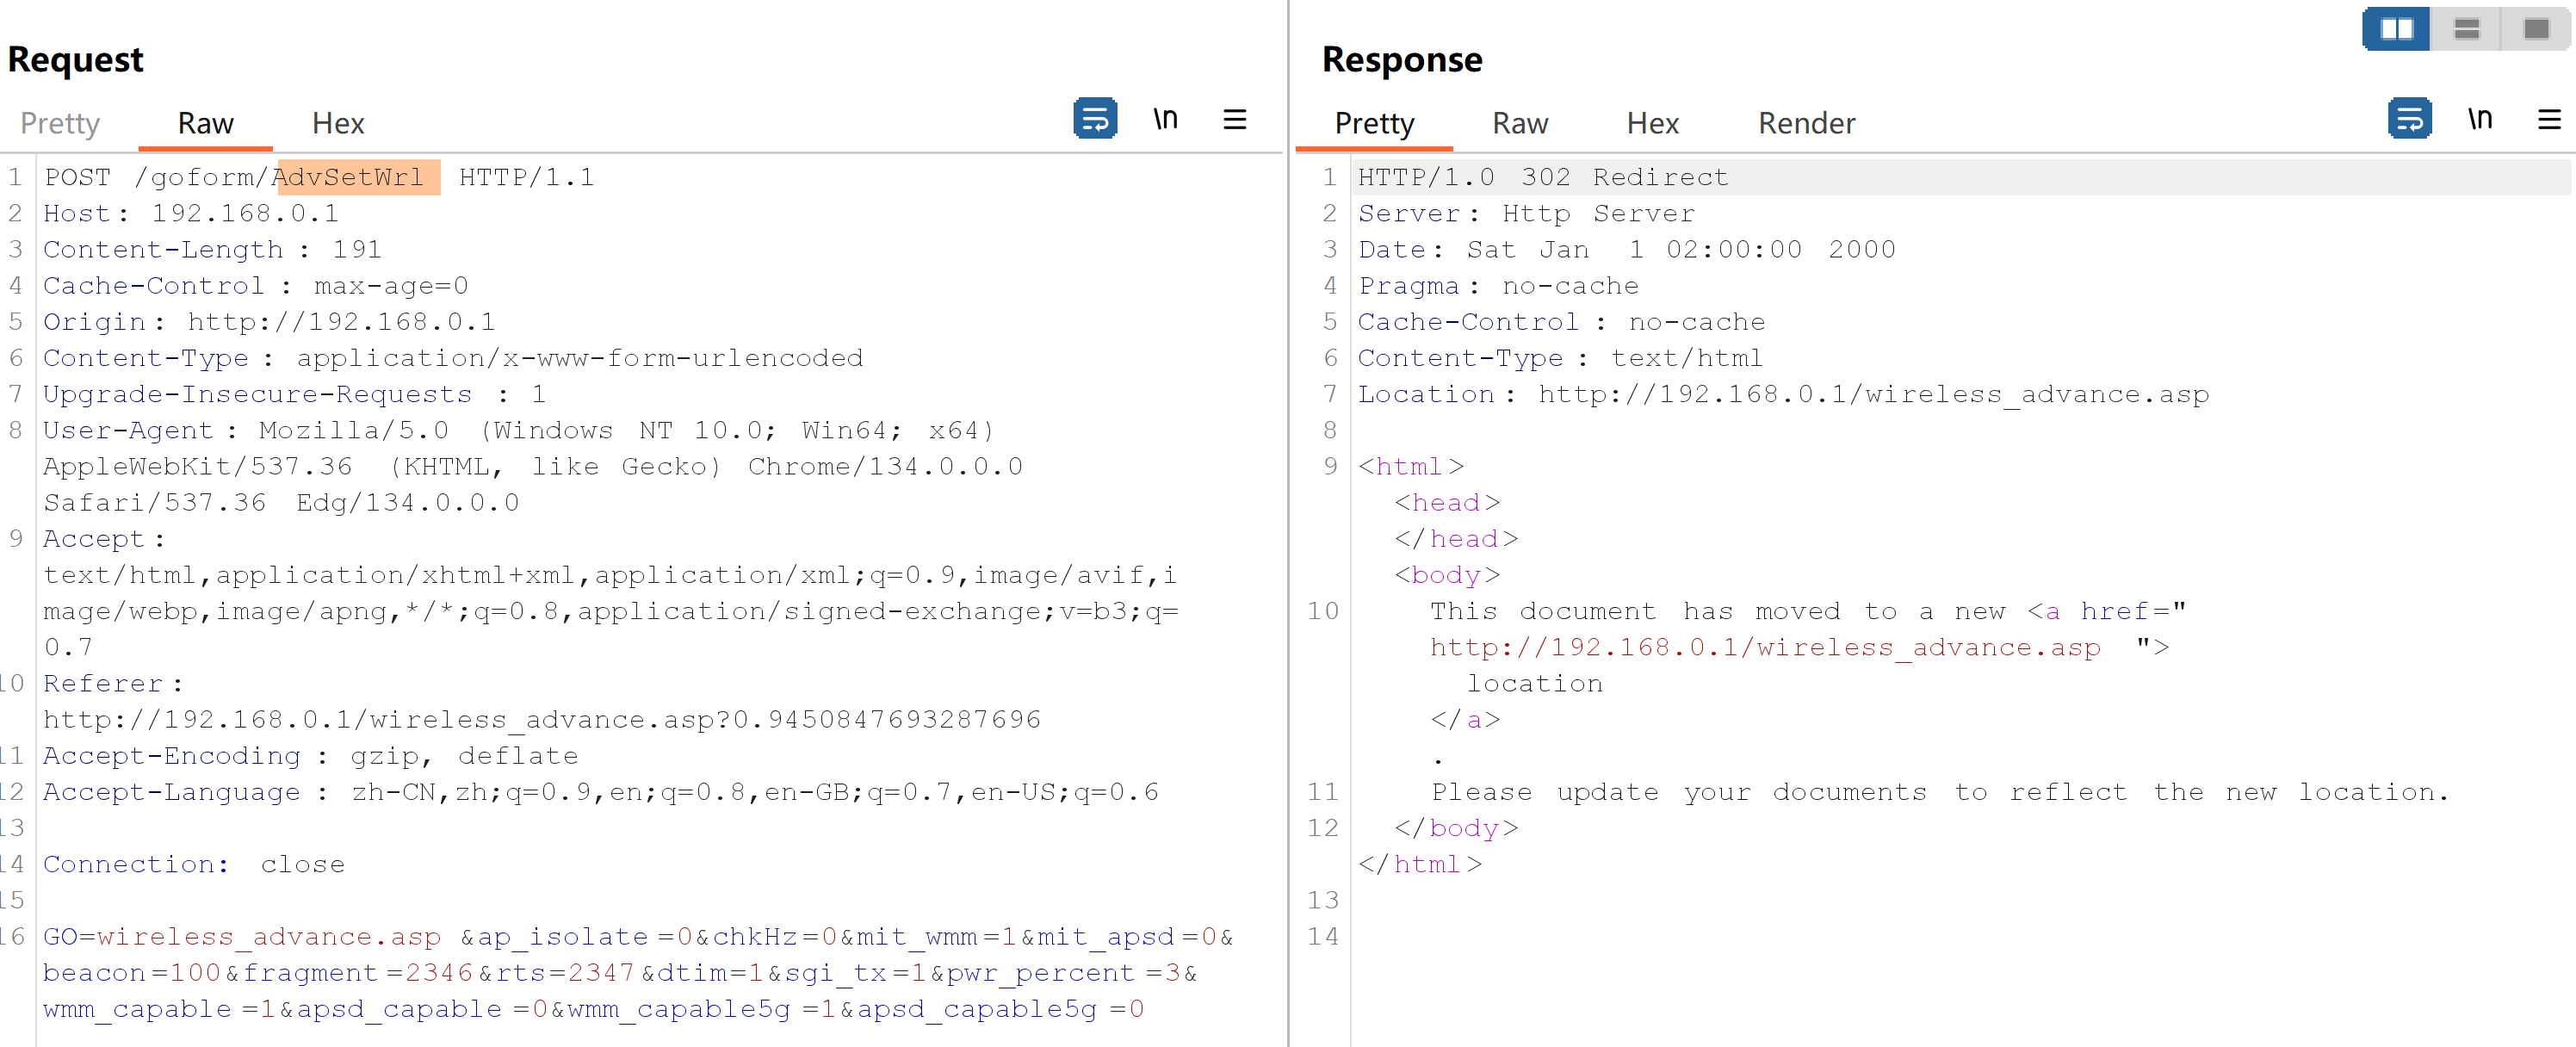Open the Hex tab in Request pane
This screenshot has width=2576, height=1047.
338,123
